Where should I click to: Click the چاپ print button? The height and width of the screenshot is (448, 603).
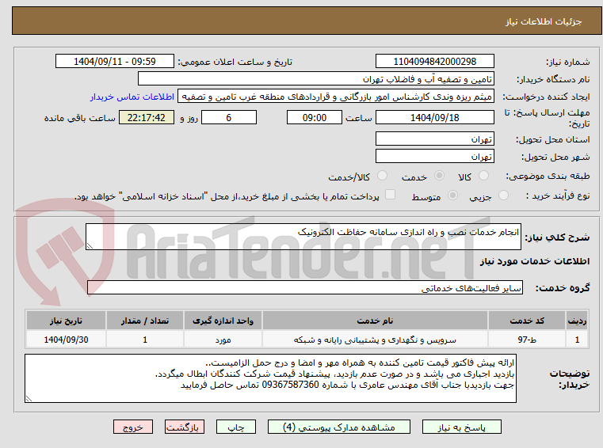236,427
